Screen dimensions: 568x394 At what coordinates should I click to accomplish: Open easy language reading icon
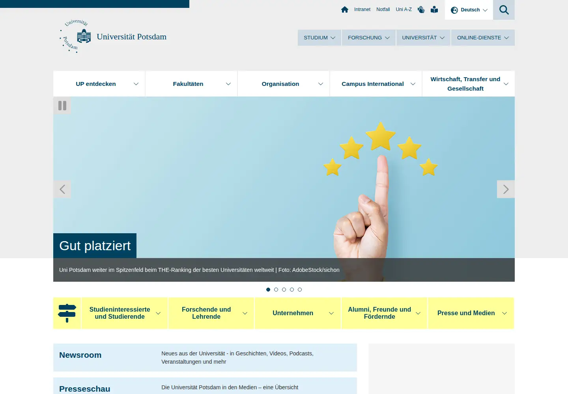434,9
